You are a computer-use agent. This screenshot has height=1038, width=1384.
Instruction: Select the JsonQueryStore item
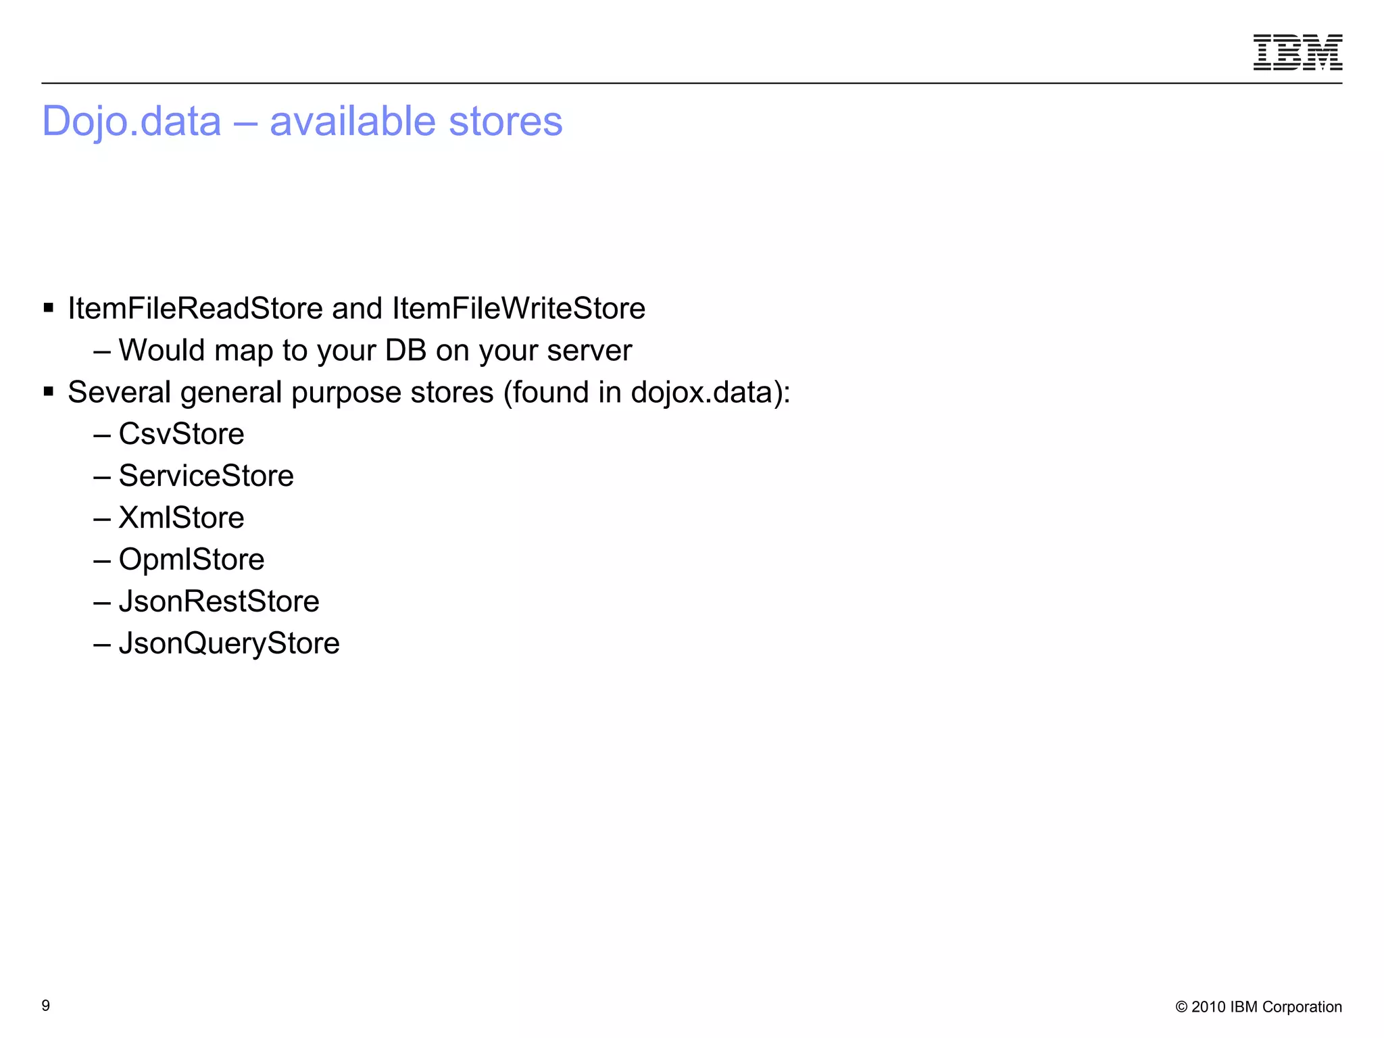click(x=229, y=643)
